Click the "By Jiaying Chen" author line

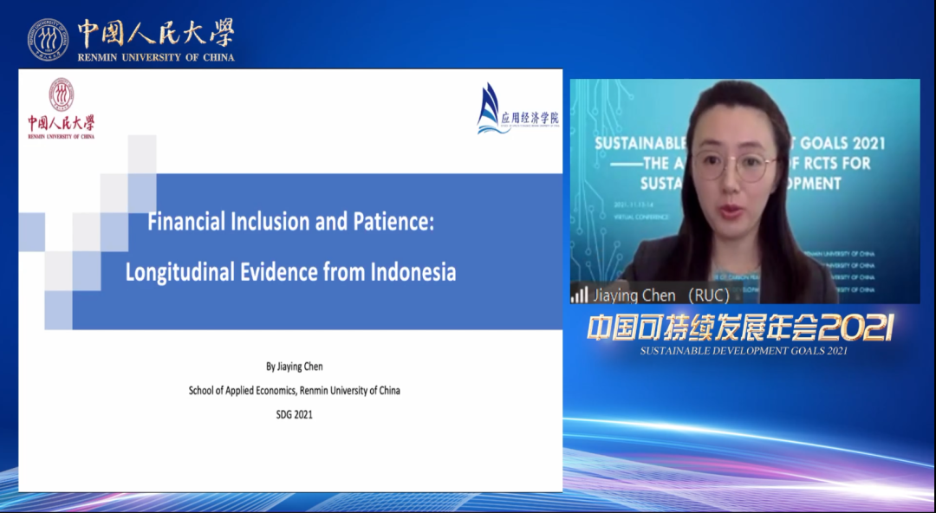(x=294, y=367)
